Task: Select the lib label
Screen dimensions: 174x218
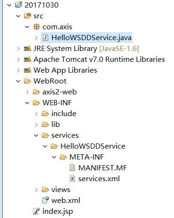Action: coord(56,125)
